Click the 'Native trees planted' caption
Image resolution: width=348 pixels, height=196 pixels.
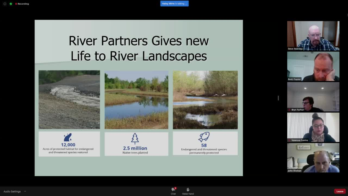point(135,153)
